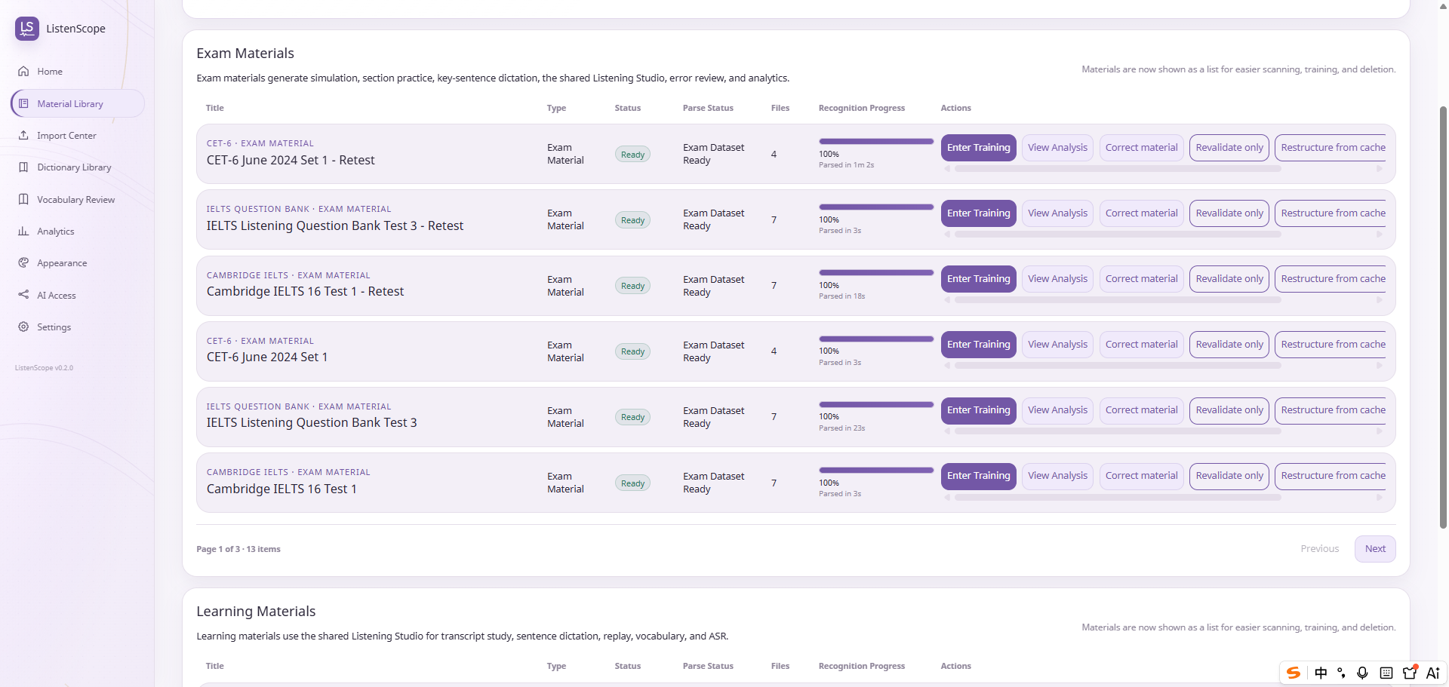Go to Next page of exam materials
This screenshot has height=687, width=1449.
[1375, 549]
